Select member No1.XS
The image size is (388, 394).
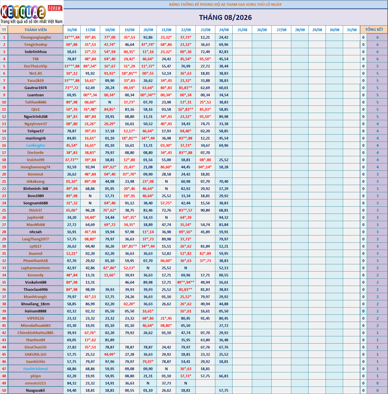pos(35,73)
